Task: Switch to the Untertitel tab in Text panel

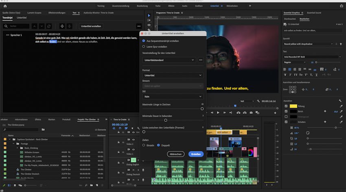Action: (x=22, y=18)
